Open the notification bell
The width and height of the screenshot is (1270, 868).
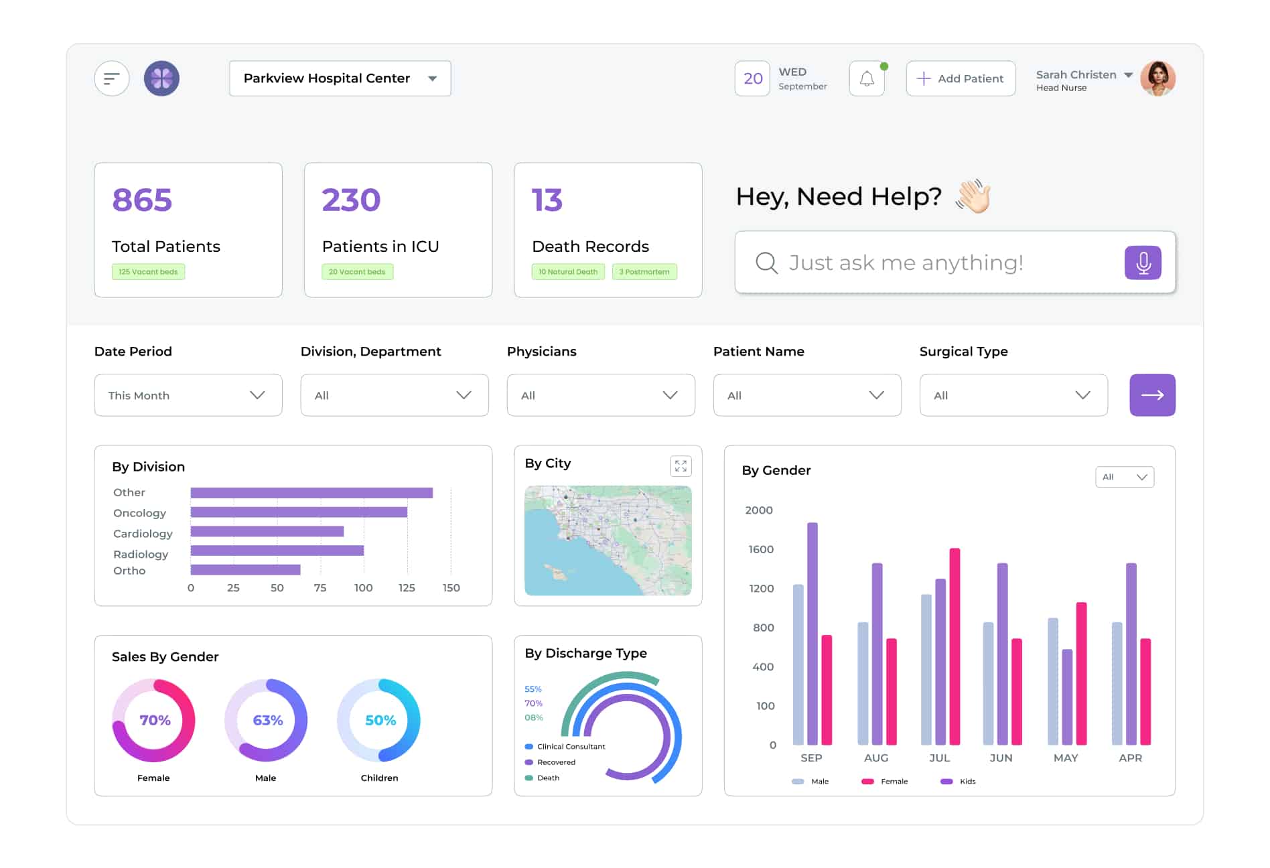pos(867,78)
